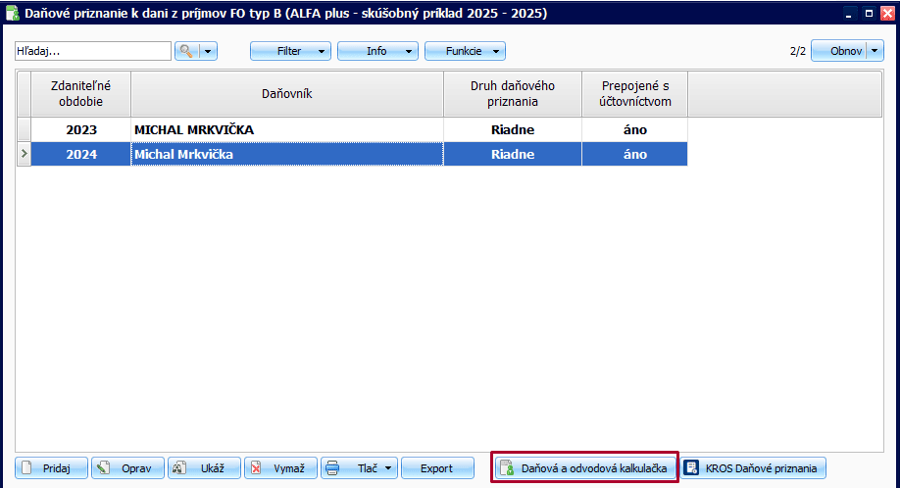Viewport: 900px width, 488px height.
Task: Select the 2023 MICHAL MRKVIČKA row
Action: pos(287,129)
